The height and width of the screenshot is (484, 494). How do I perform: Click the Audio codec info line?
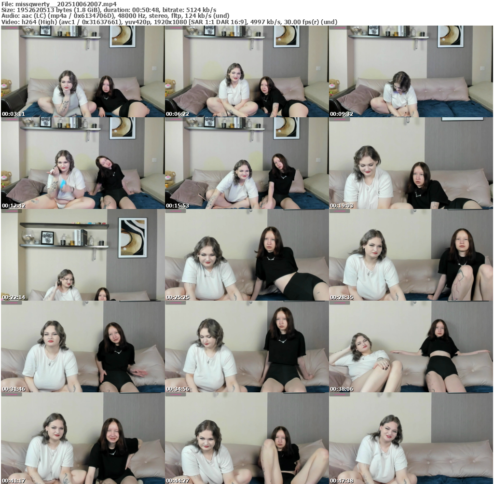tap(115, 15)
